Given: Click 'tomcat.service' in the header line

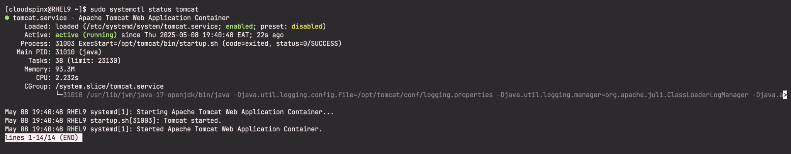Looking at the screenshot, I should click(40, 18).
